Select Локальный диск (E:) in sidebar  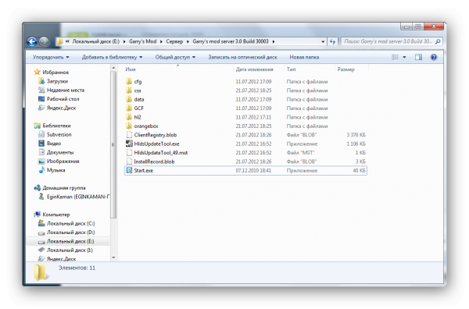(x=70, y=241)
